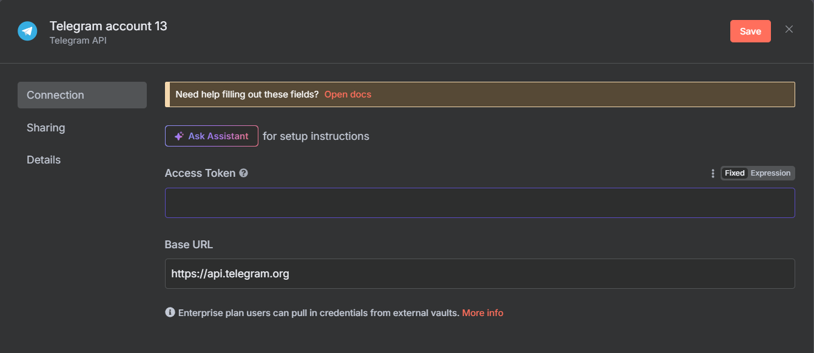Image resolution: width=814 pixels, height=353 pixels.
Task: Close the credential dialog with X
Action: pos(789,29)
